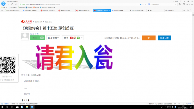
Task: Share via the green WeChat icon
Action: 78,38
